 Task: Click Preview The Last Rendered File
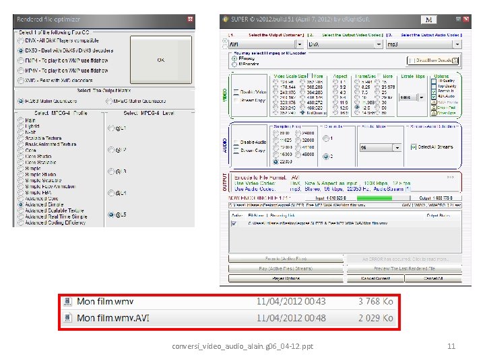pos(405,268)
